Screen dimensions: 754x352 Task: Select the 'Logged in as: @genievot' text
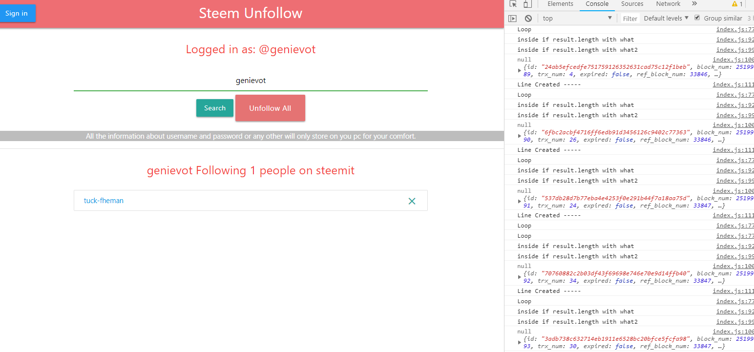point(251,49)
